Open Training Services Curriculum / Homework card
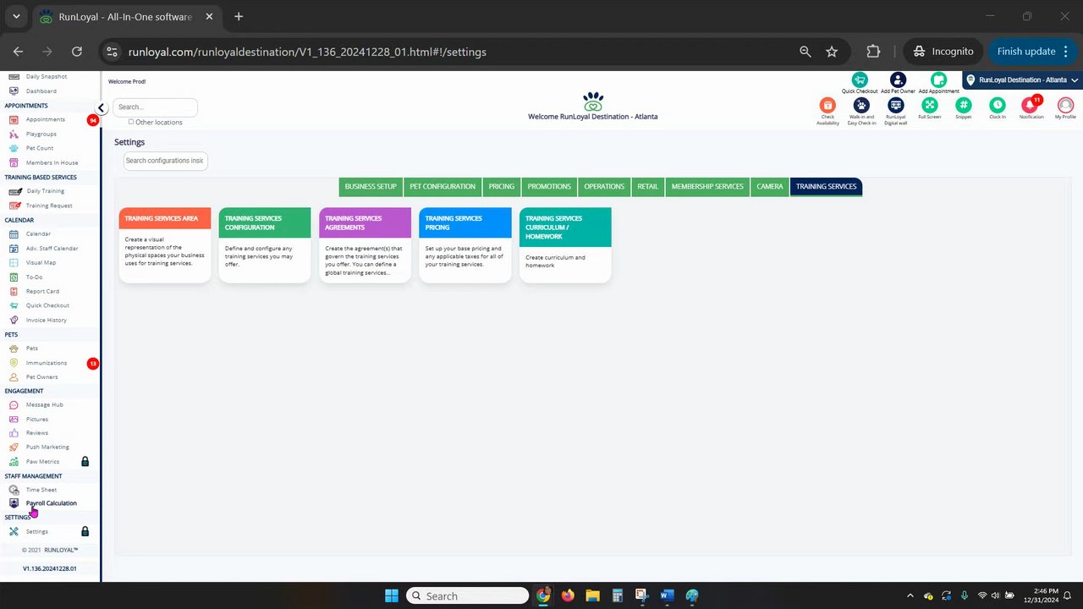The image size is (1083, 609). (x=565, y=244)
